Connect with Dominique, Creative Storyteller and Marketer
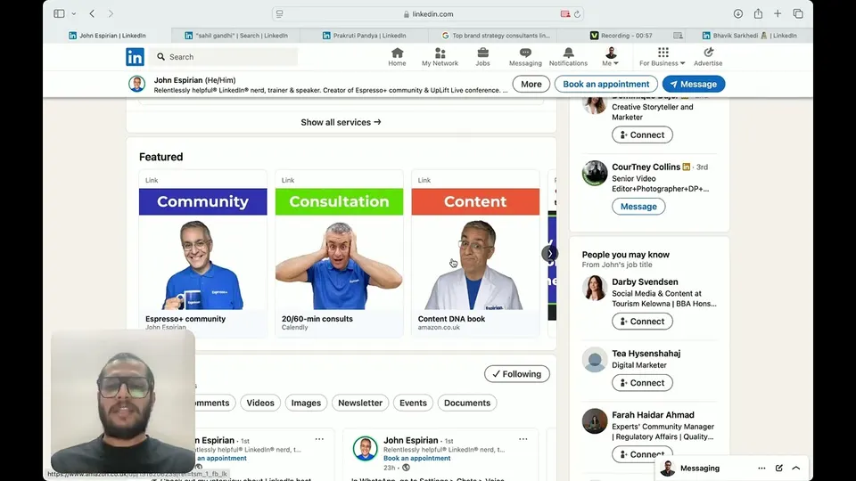 pos(642,135)
